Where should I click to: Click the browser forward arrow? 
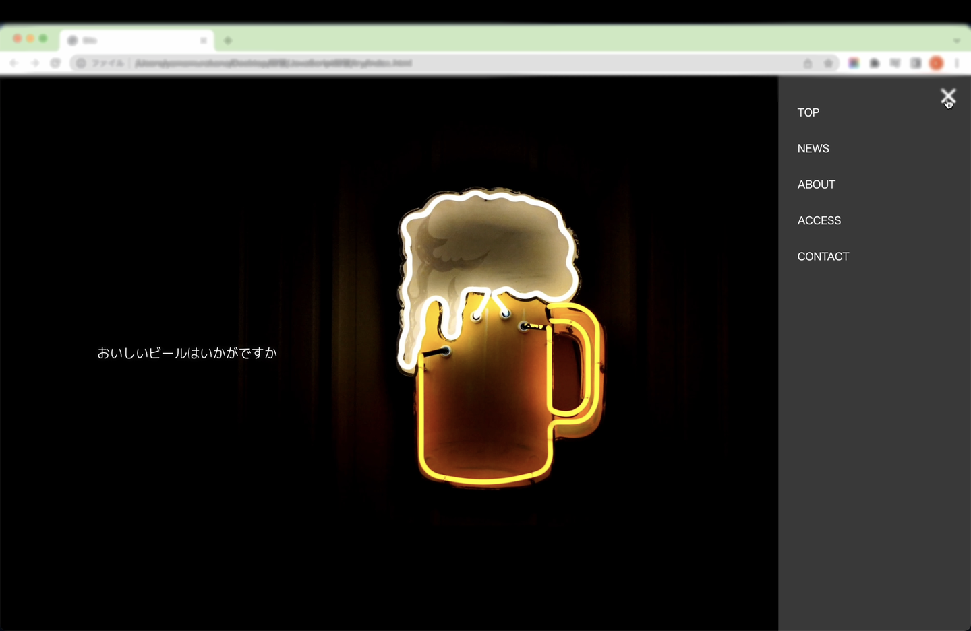pyautogui.click(x=35, y=63)
